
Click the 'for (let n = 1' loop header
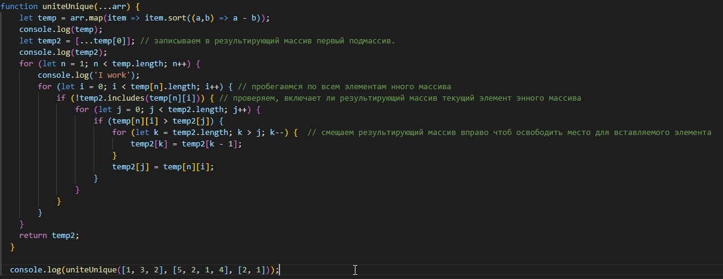110,65
